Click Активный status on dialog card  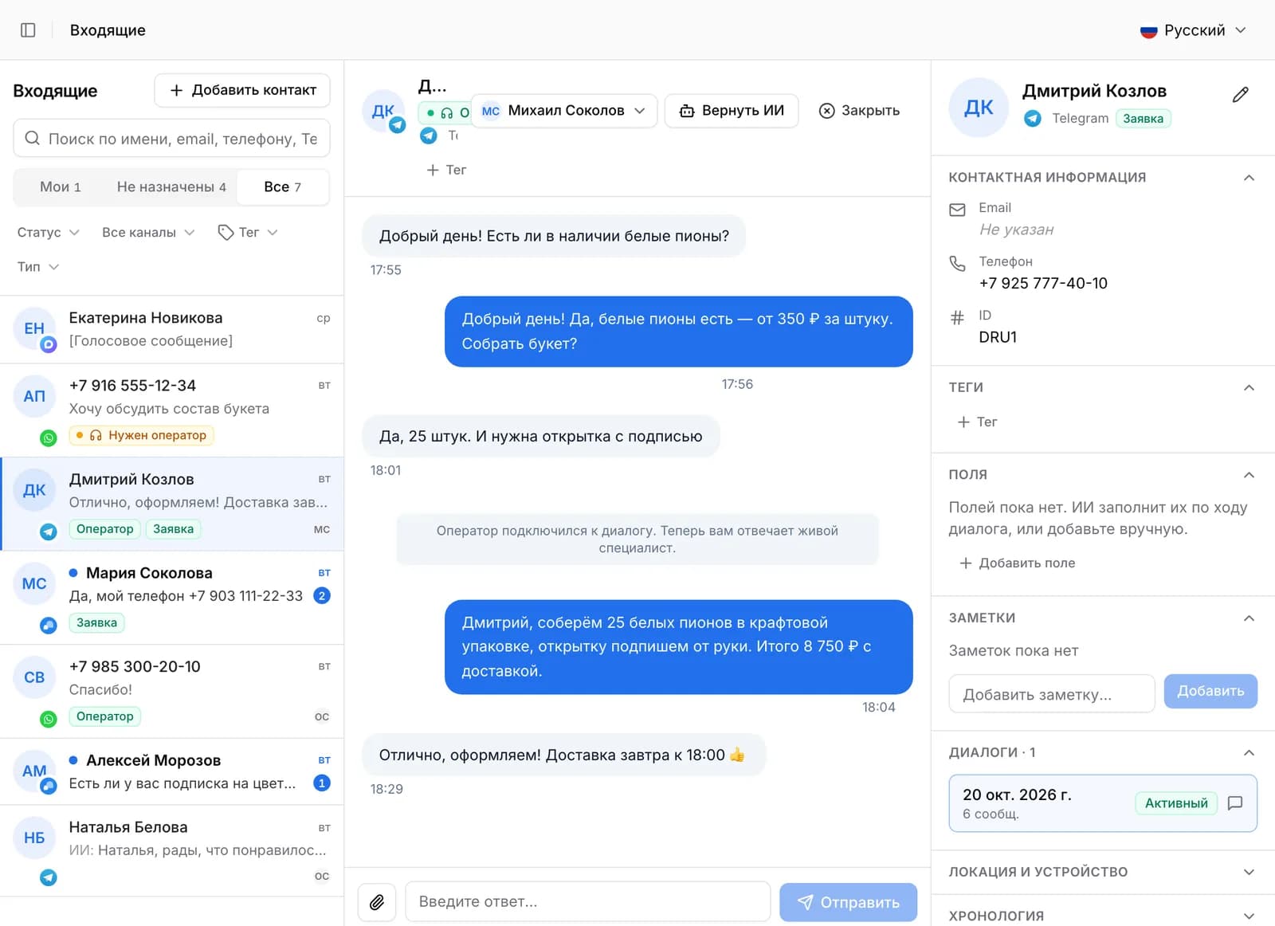pyautogui.click(x=1176, y=802)
